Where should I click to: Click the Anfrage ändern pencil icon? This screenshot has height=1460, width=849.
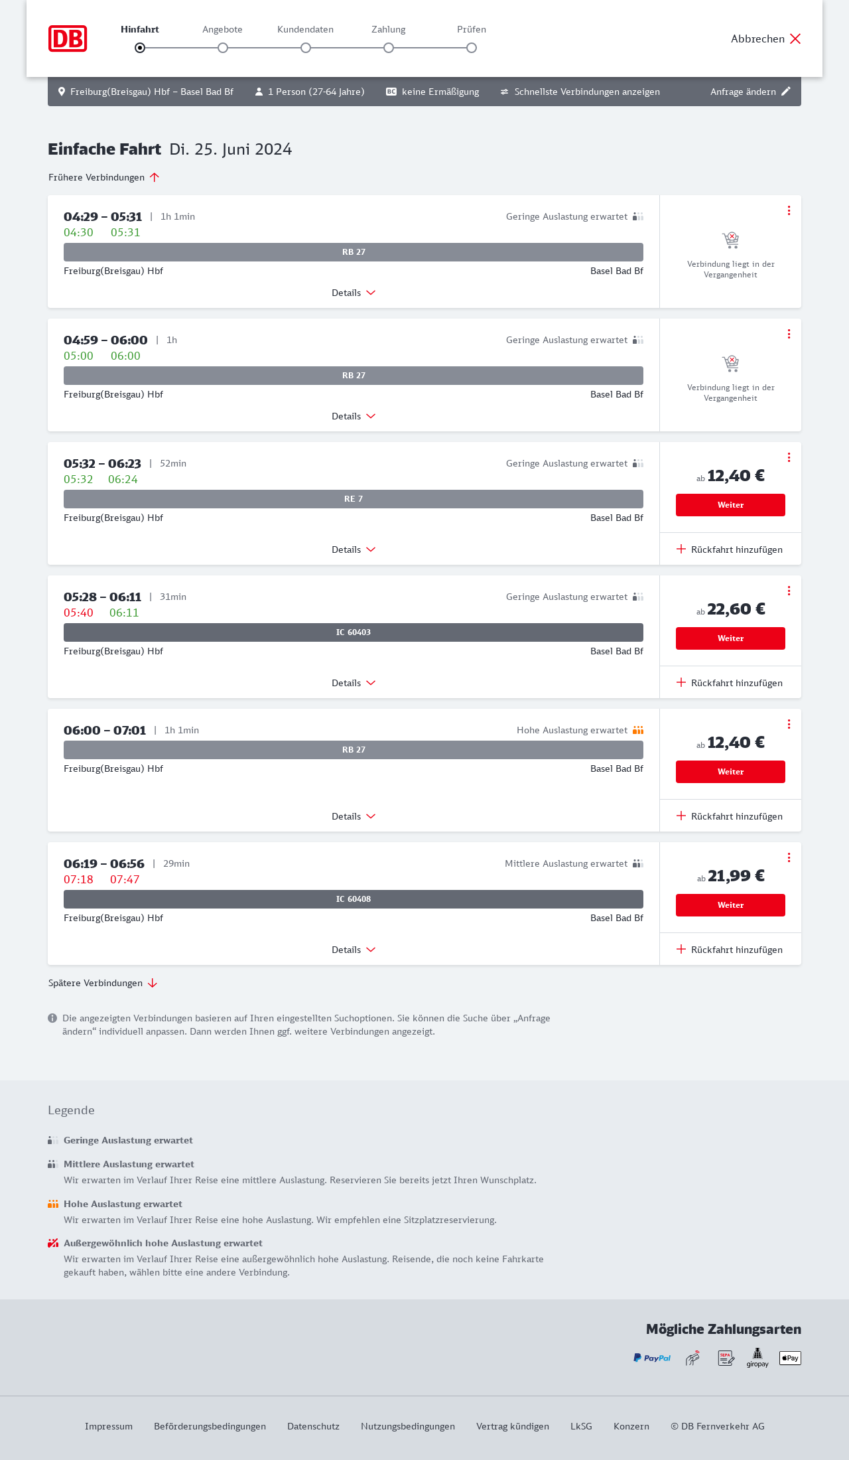pyautogui.click(x=786, y=92)
